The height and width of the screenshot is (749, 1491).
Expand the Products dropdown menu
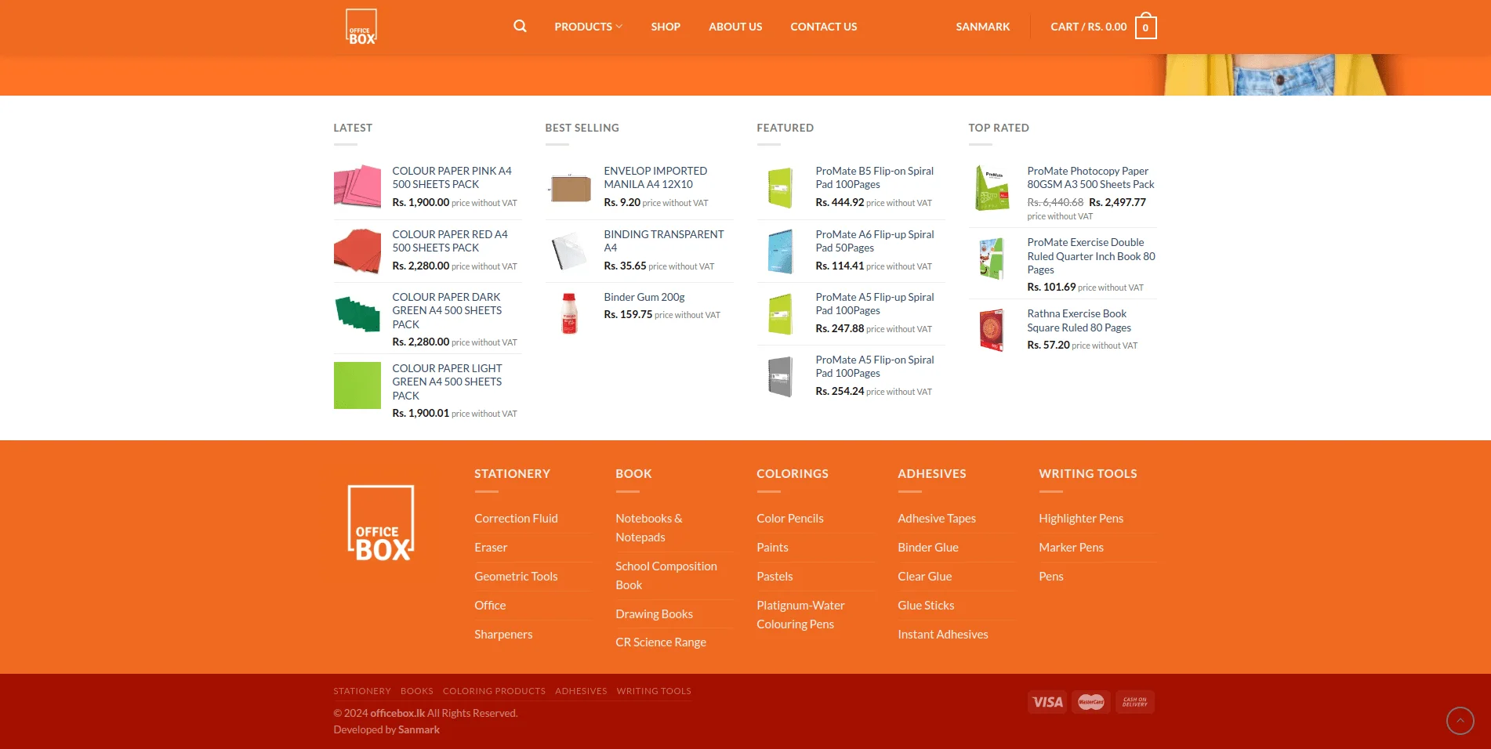588,27
